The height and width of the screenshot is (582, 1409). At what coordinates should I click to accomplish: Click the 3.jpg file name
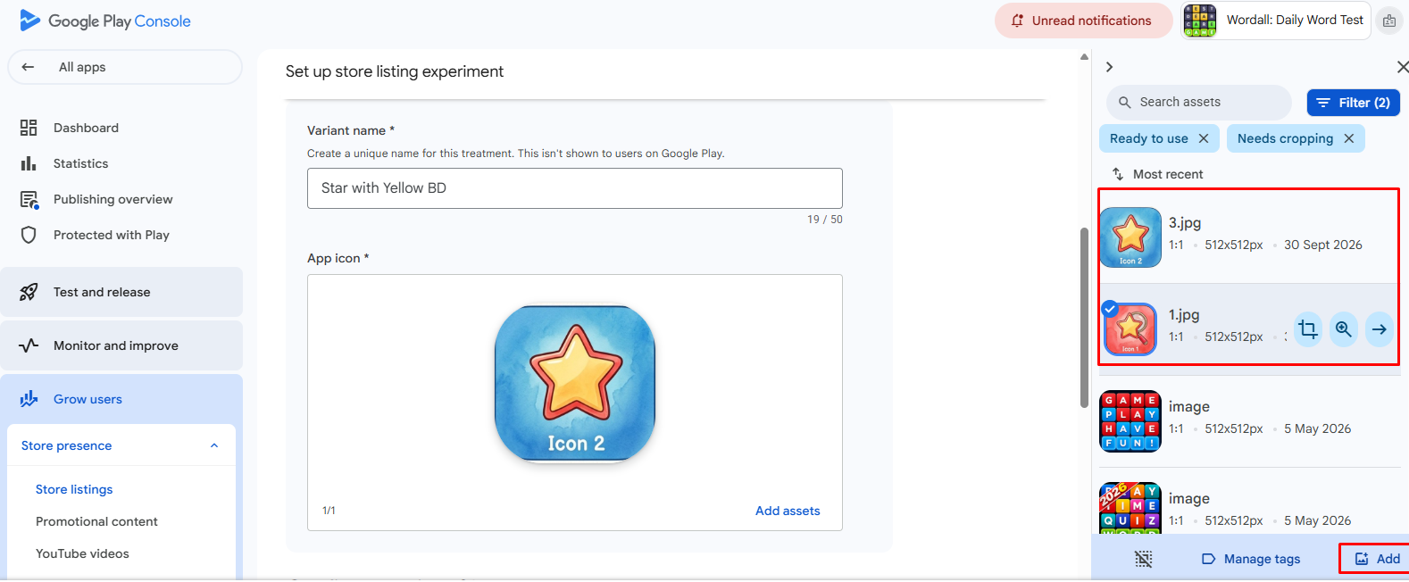point(1185,223)
